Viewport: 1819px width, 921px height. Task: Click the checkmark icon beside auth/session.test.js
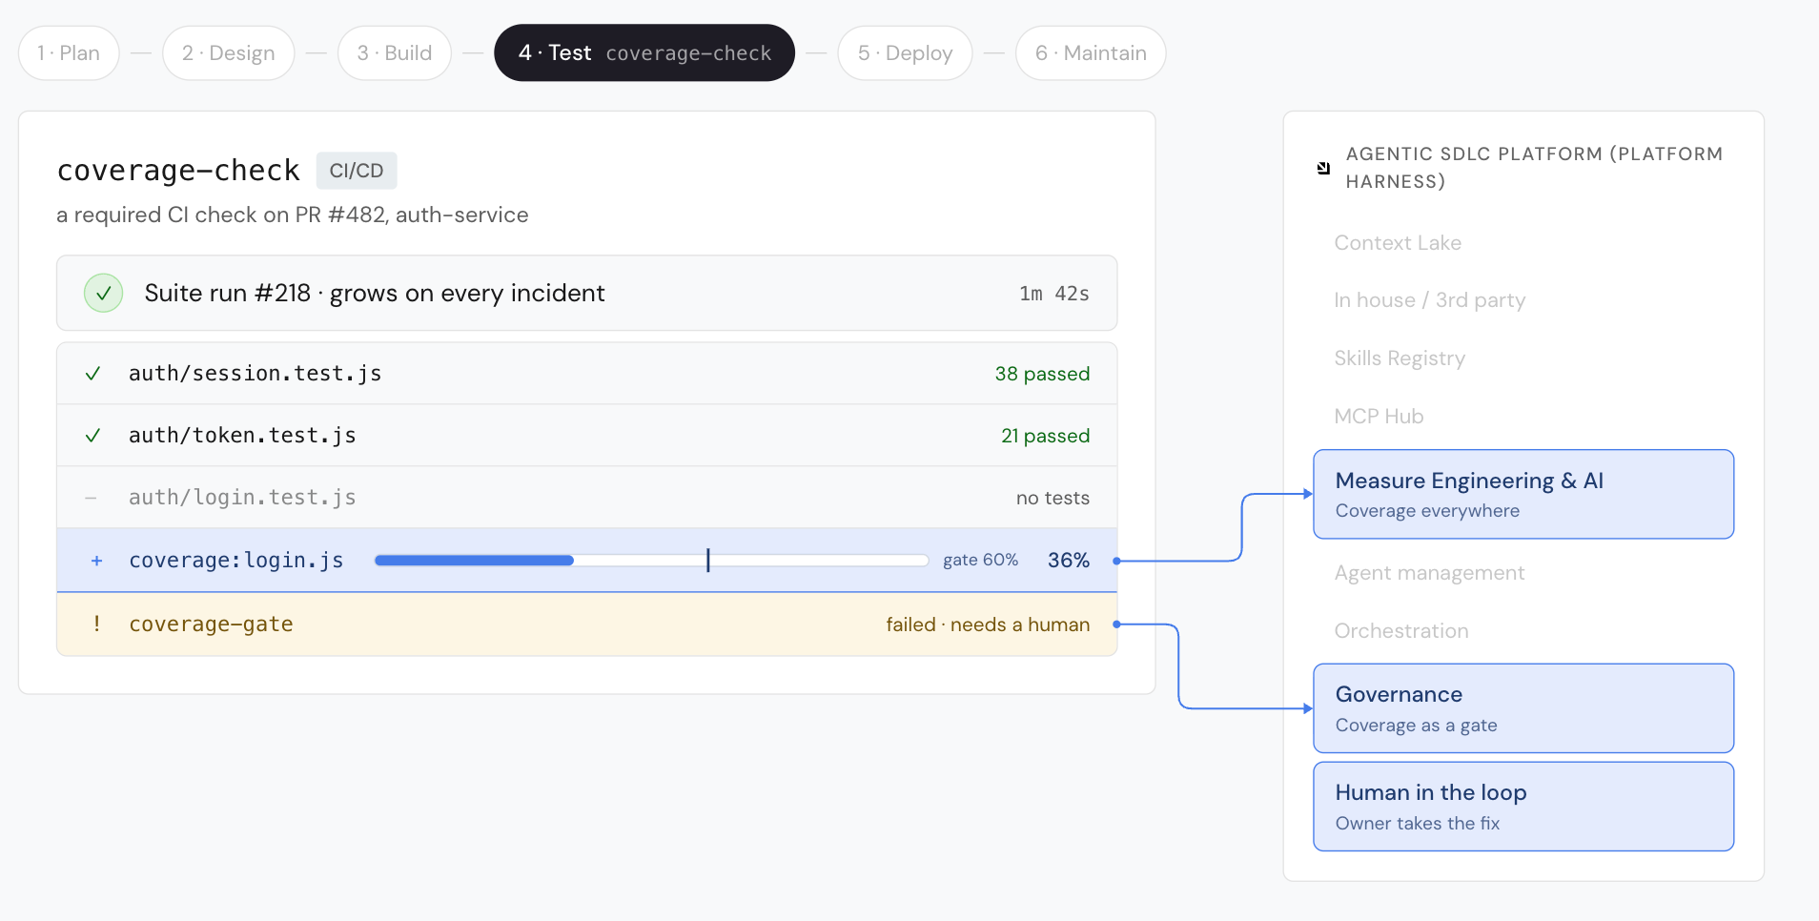[92, 374]
